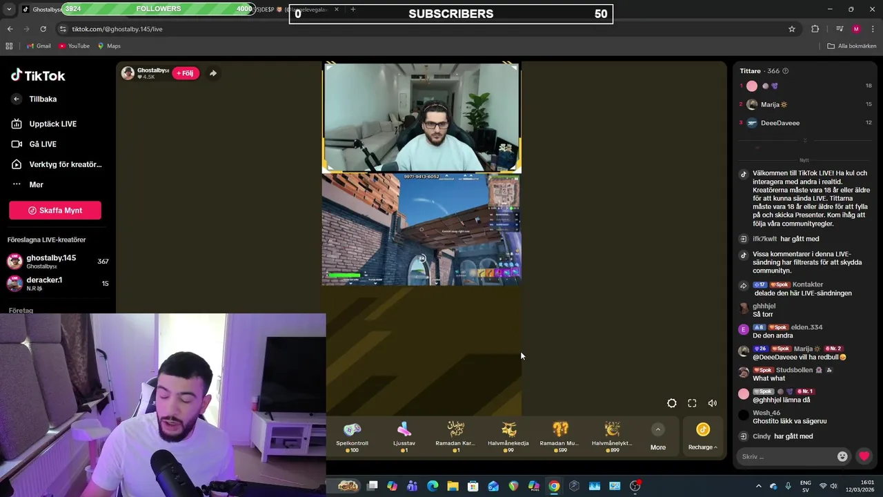Select the Ramadan Kar... gift
Image resolution: width=883 pixels, height=497 pixels.
455,437
